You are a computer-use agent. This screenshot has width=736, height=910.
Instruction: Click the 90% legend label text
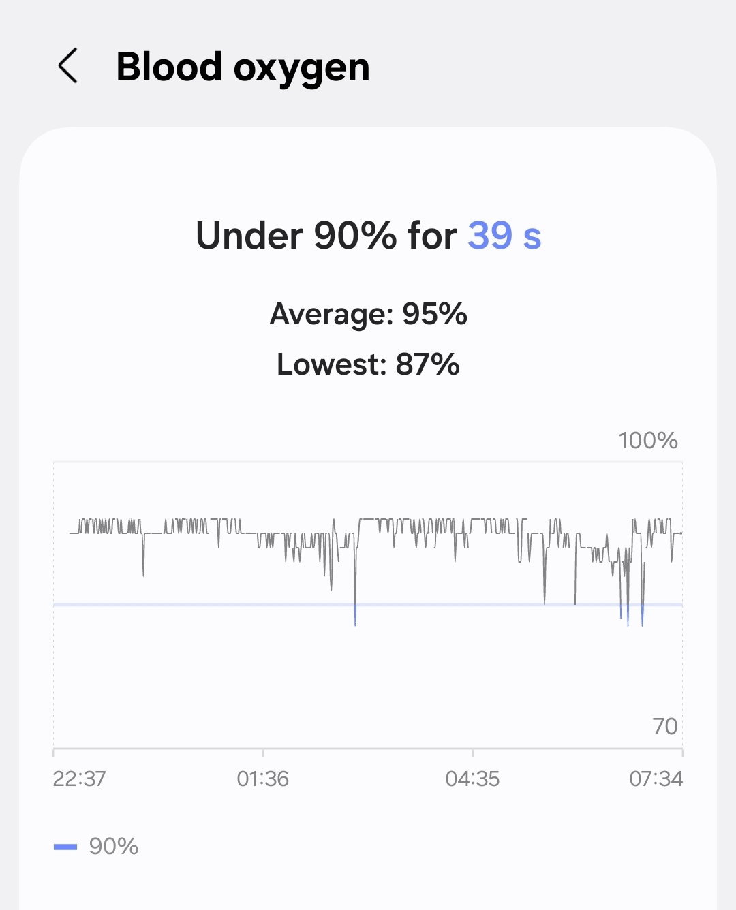click(114, 847)
